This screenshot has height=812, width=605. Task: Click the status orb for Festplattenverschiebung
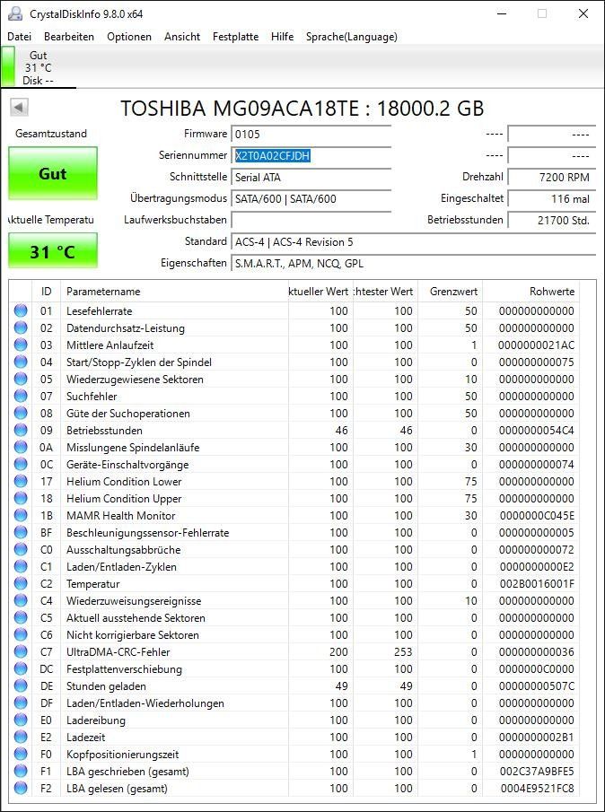coord(21,669)
